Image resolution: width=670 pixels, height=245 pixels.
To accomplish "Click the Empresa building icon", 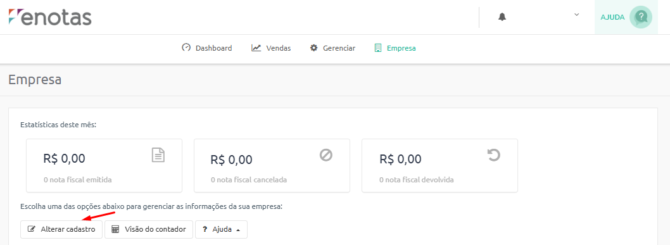I will [377, 48].
